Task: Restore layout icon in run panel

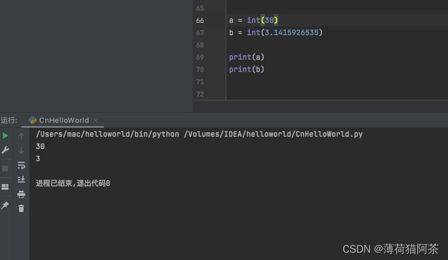Action: pos(5,187)
